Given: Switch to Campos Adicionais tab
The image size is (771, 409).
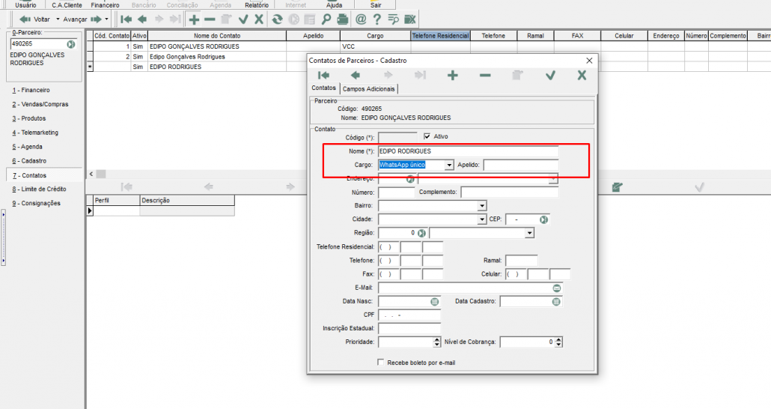Looking at the screenshot, I should [369, 88].
